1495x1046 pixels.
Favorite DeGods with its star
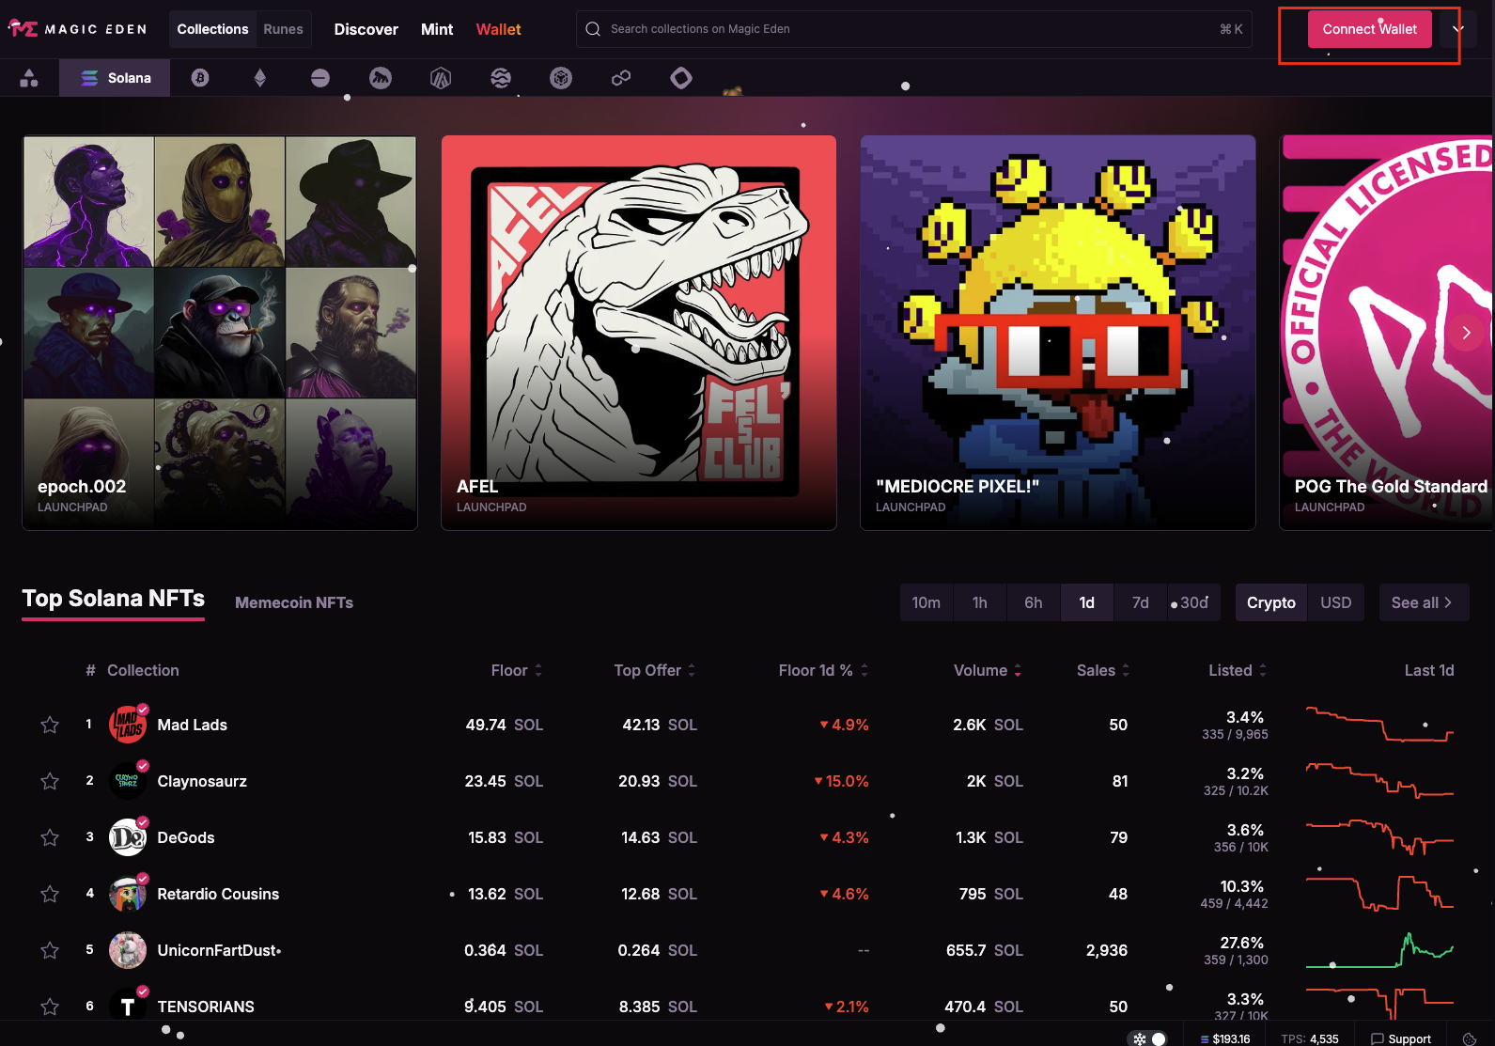[x=50, y=837]
